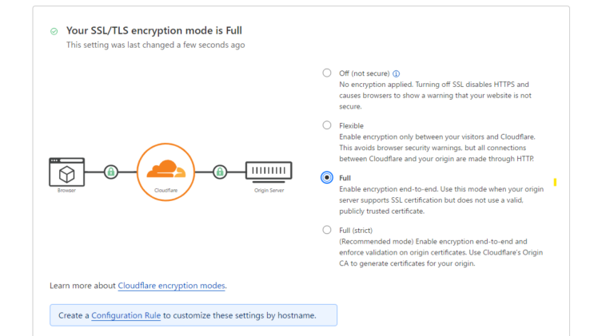Screen dimensions: 614x336
Task: Select the Off (not secure) radio button
Action: 327,73
